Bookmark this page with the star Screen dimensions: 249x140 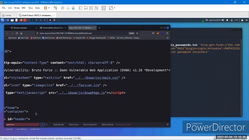coord(137,33)
